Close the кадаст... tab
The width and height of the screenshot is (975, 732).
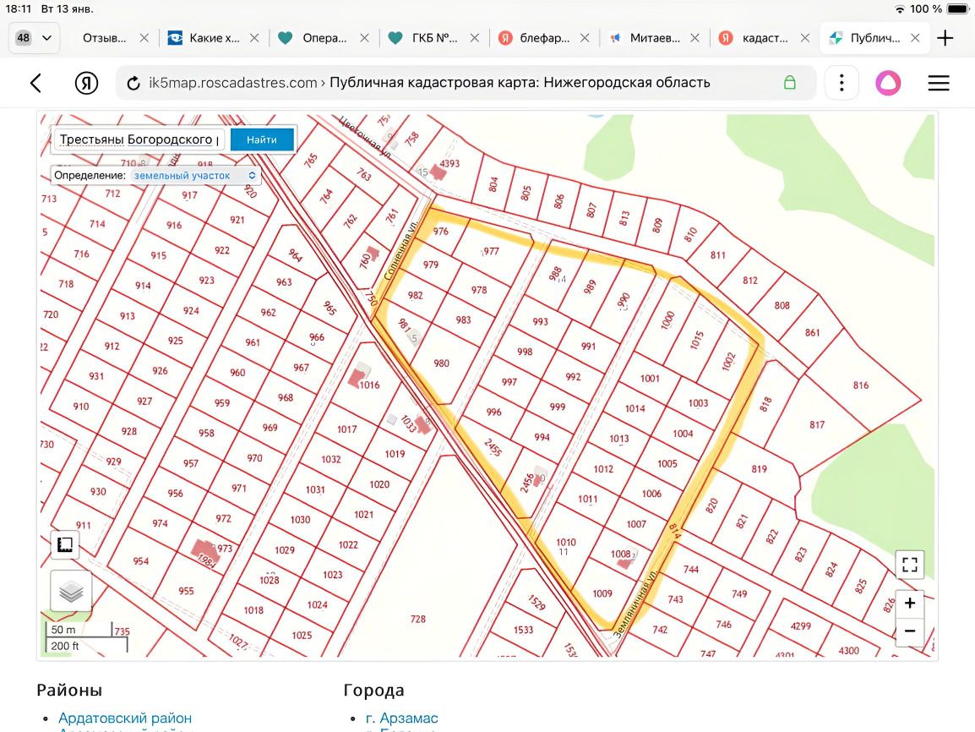(804, 38)
